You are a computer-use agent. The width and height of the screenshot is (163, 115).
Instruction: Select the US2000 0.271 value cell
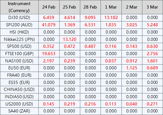[x=152, y=104]
